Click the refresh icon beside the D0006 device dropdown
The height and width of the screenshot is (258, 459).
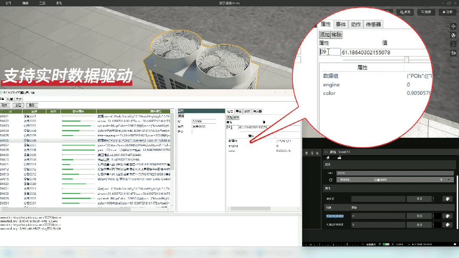click(x=331, y=180)
